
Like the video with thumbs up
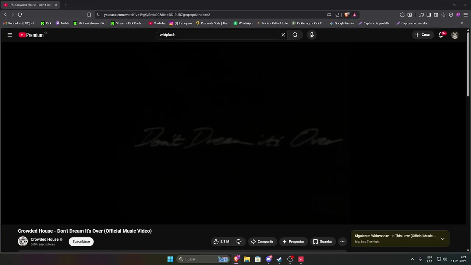[x=221, y=241]
